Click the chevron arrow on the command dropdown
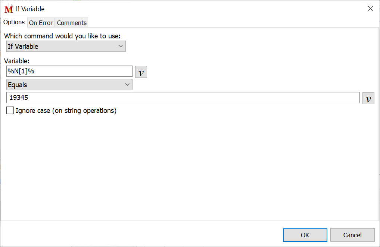The height and width of the screenshot is (247, 380). (121, 46)
